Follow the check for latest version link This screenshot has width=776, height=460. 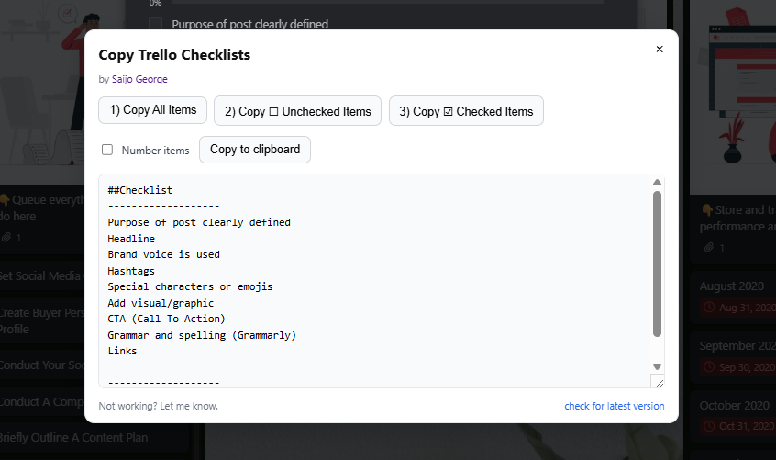[x=614, y=406]
